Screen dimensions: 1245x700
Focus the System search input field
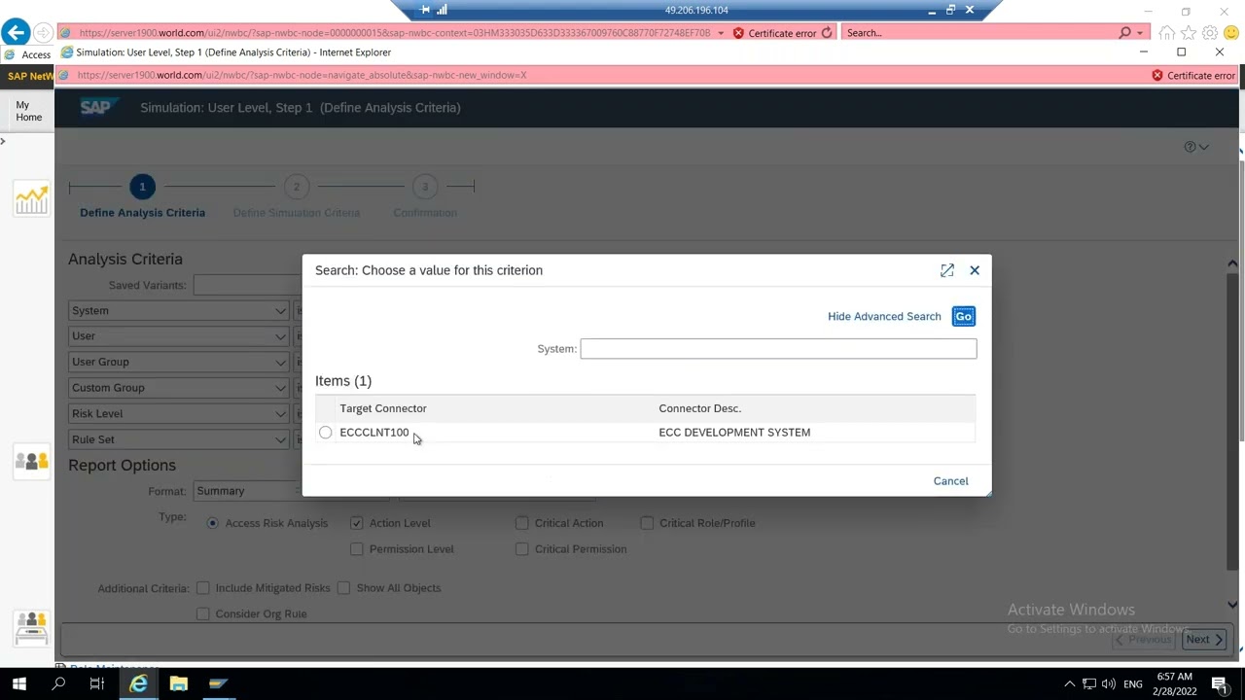[x=778, y=348]
